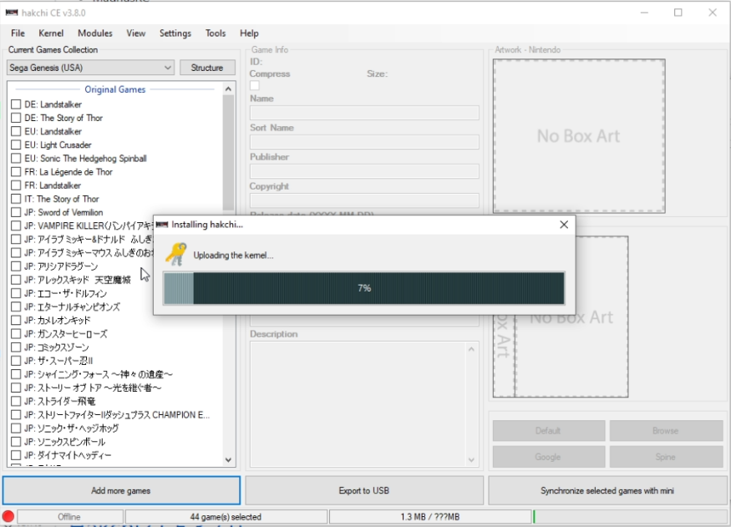Click Add more games button
The width and height of the screenshot is (731, 527).
point(121,490)
